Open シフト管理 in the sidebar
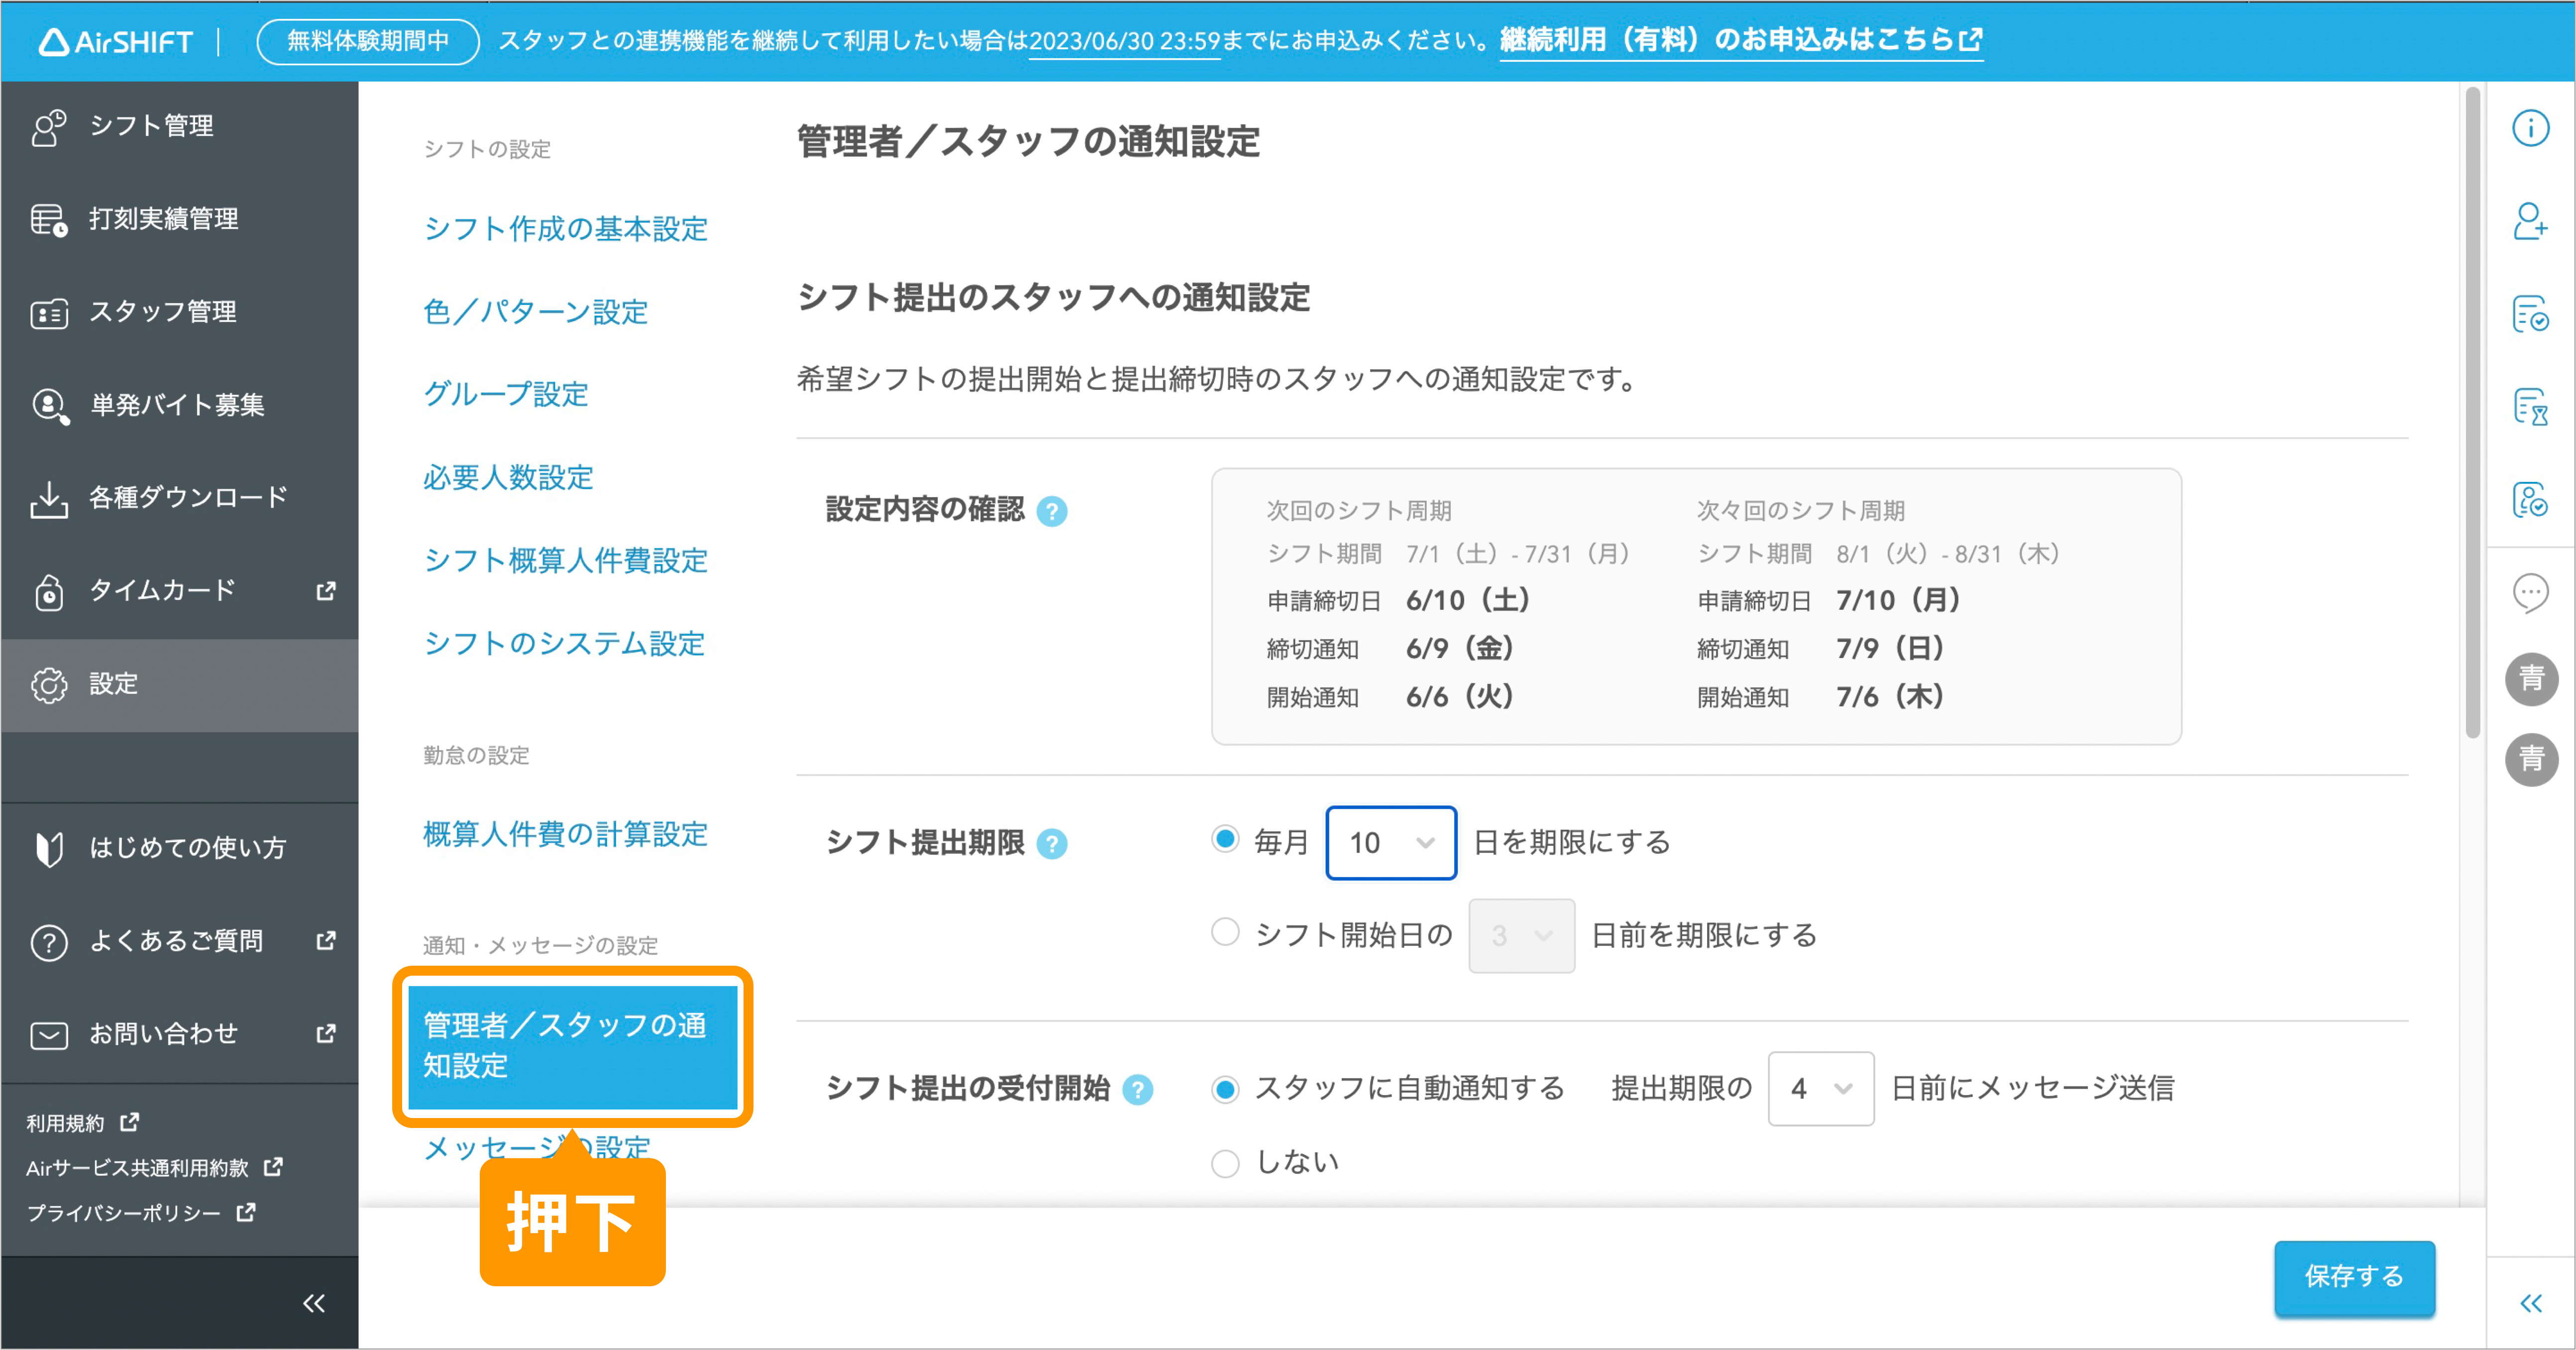This screenshot has width=2576, height=1350. (x=180, y=126)
